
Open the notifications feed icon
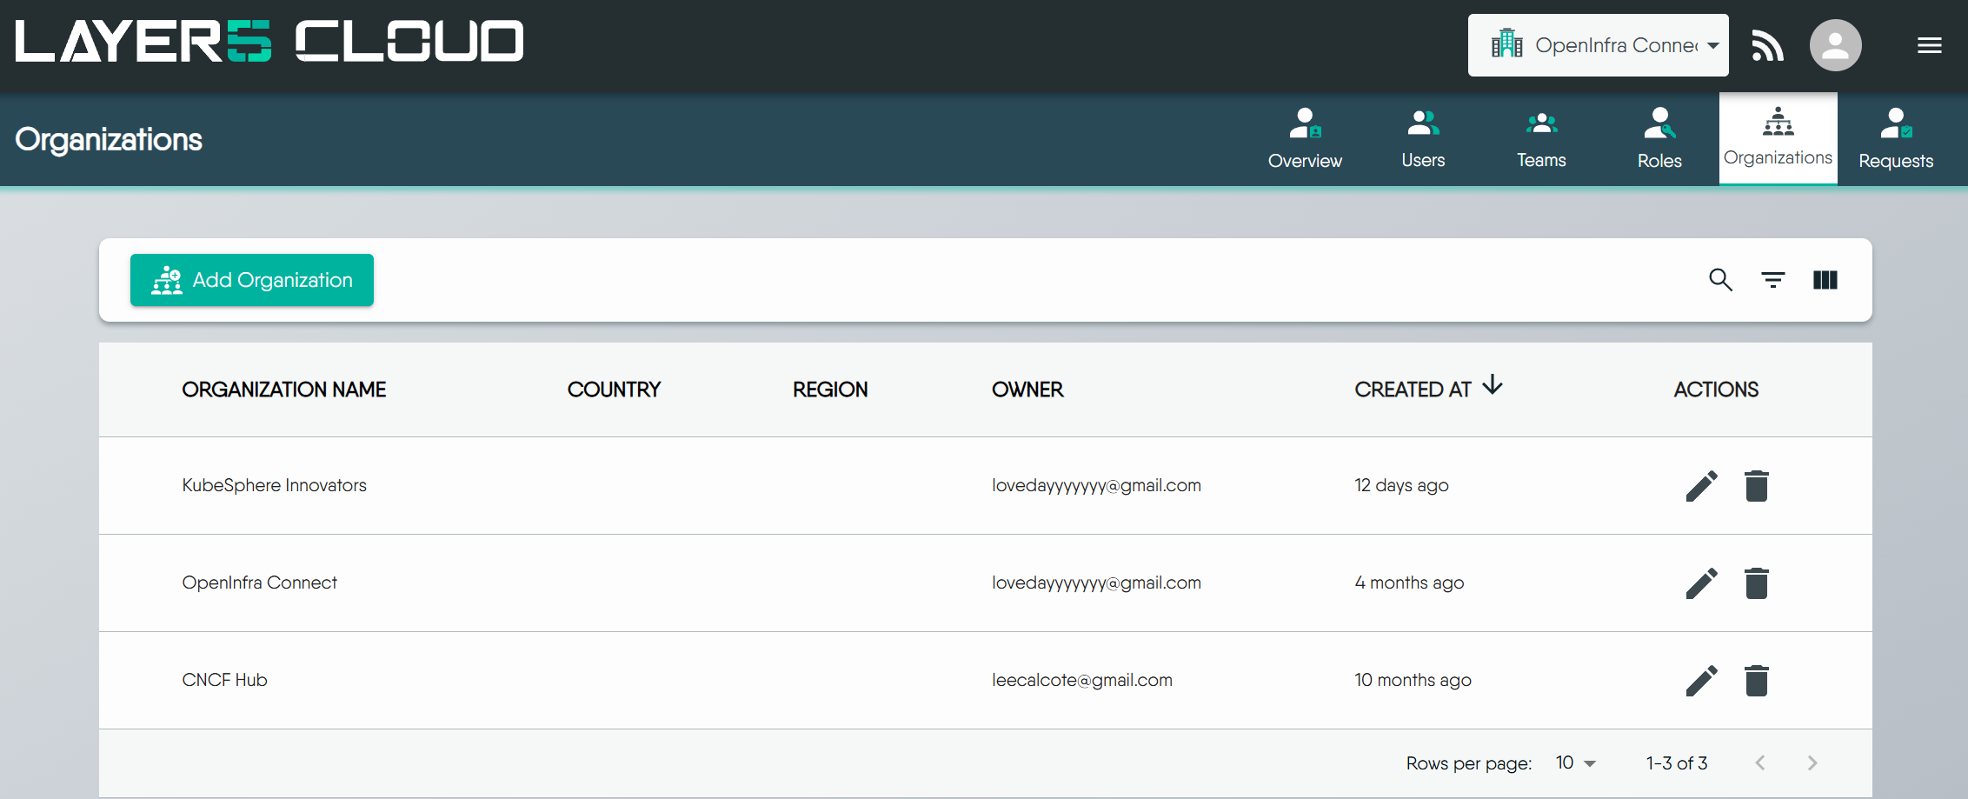coord(1767,45)
